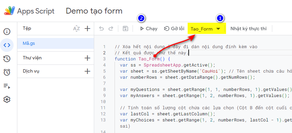Click line number 13 in the gutter
Screen dimensions: 292x133
pyautogui.click(x=103, y=120)
